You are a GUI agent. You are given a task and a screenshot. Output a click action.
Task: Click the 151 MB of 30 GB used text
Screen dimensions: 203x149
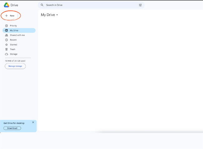[15, 61]
